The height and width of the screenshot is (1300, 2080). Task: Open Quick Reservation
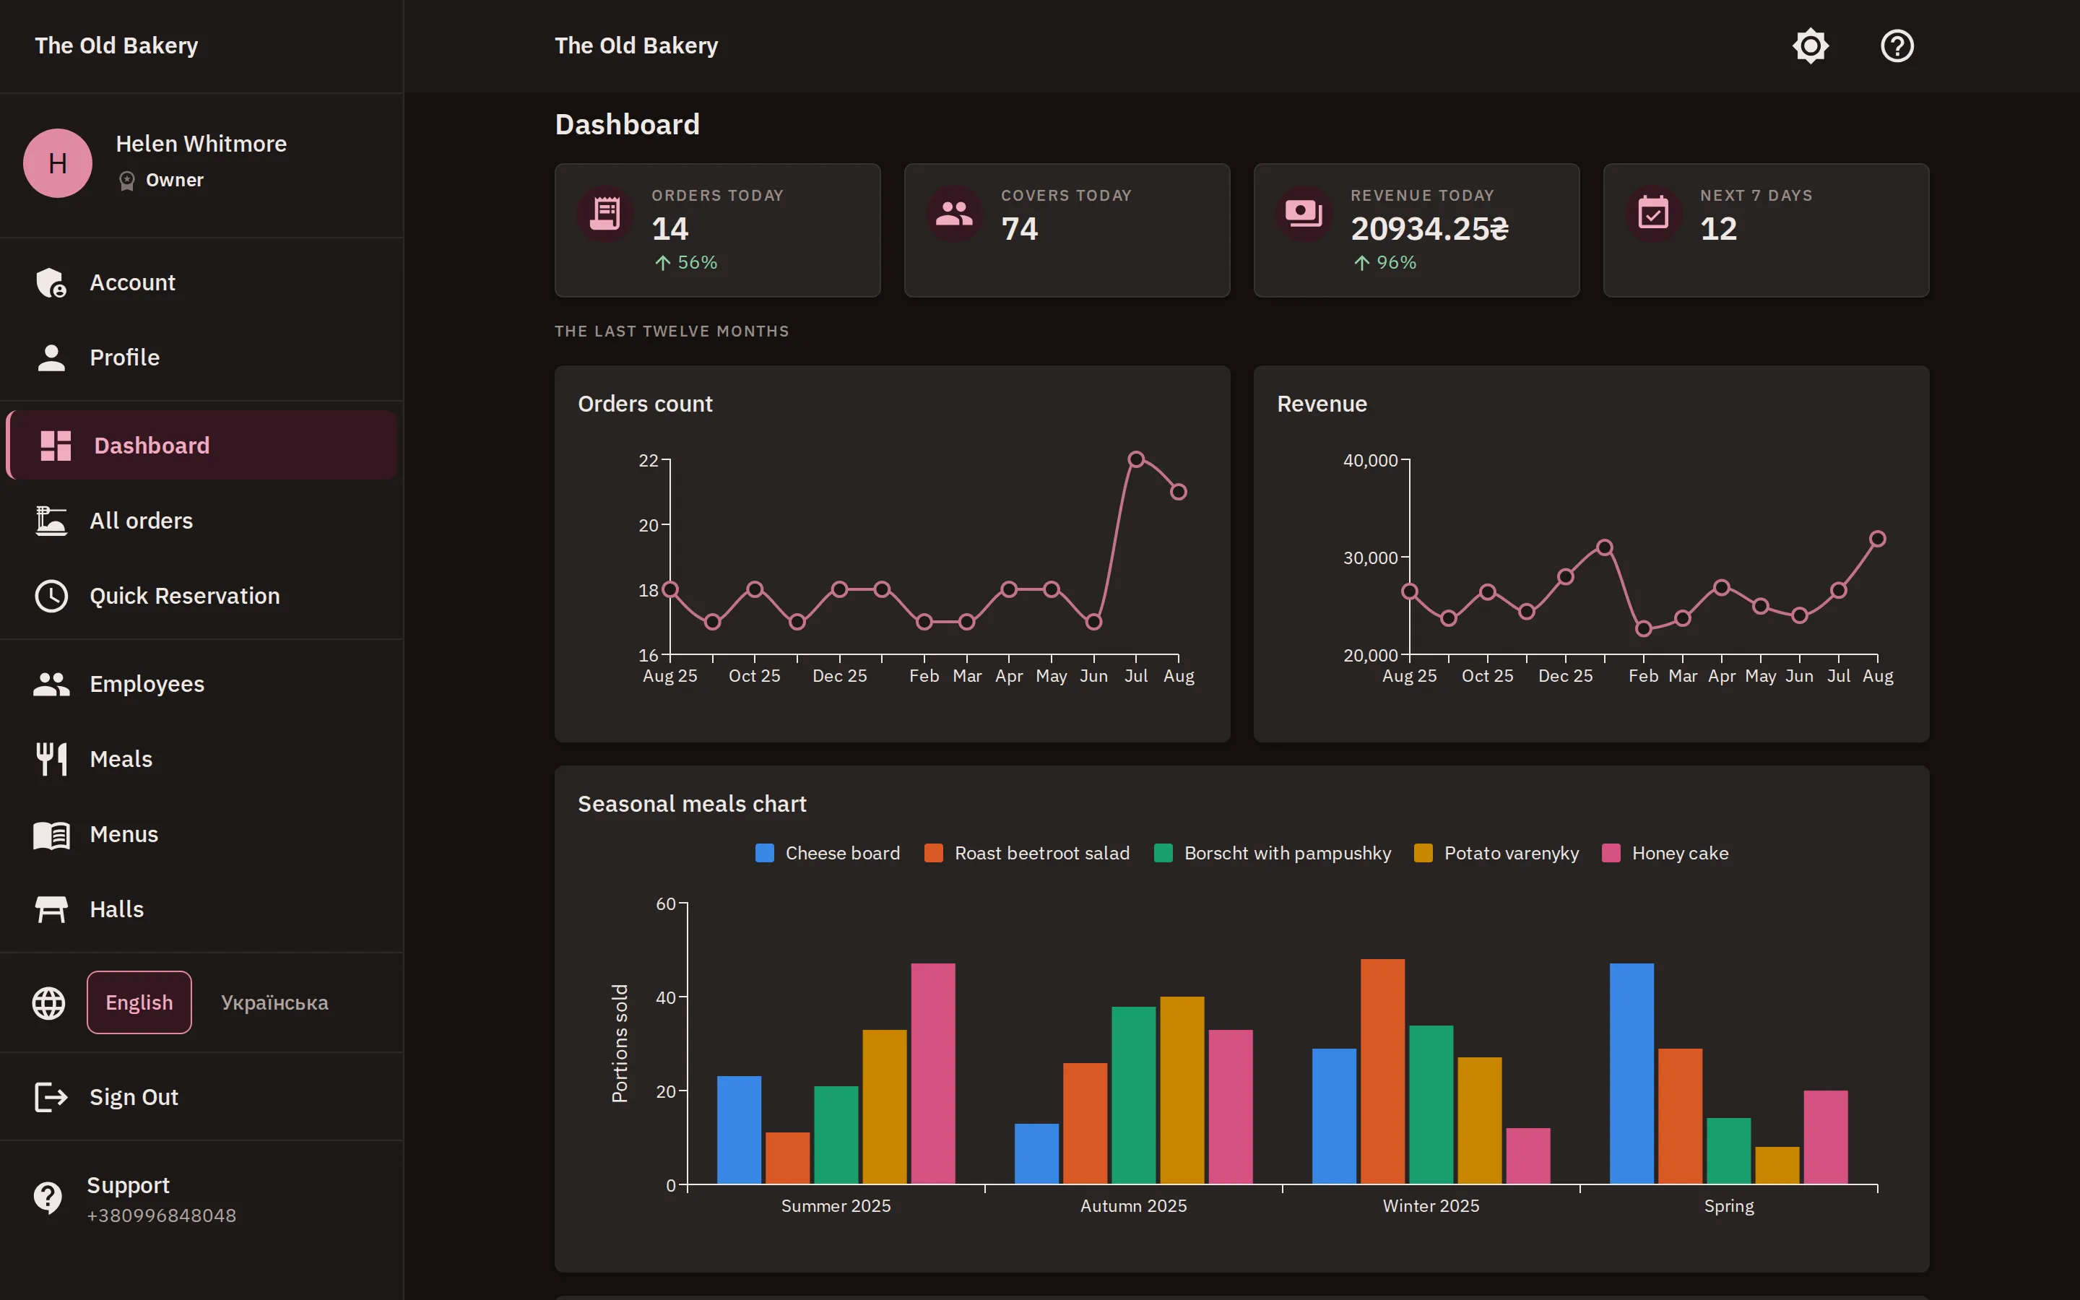tap(202, 596)
